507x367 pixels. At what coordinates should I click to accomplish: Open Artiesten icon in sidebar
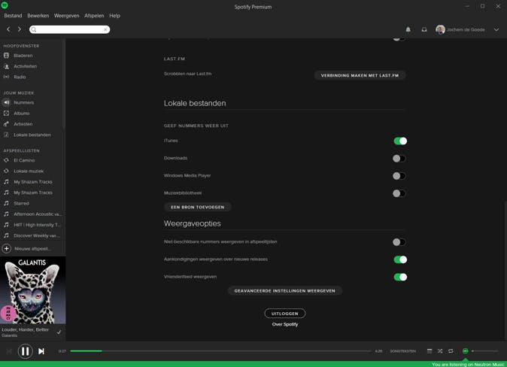6,124
